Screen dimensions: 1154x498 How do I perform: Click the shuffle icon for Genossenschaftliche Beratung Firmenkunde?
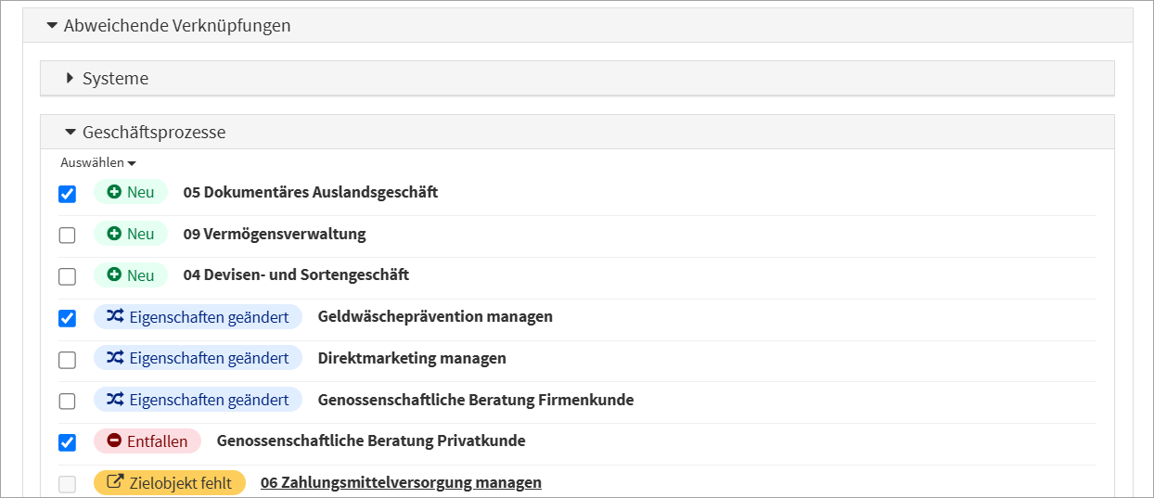(114, 400)
